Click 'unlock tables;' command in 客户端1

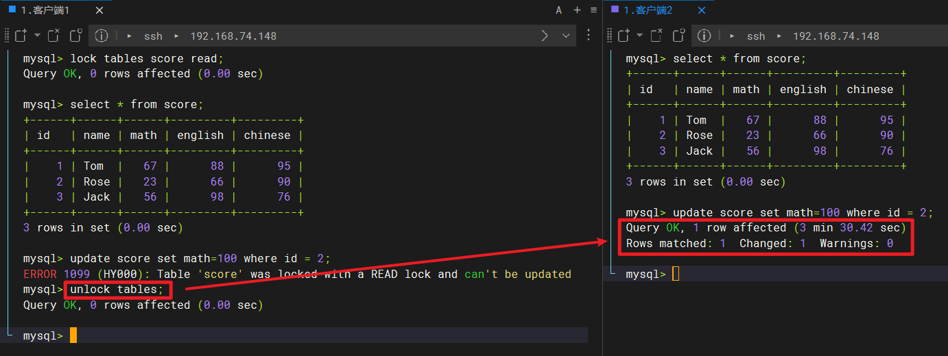click(x=117, y=290)
